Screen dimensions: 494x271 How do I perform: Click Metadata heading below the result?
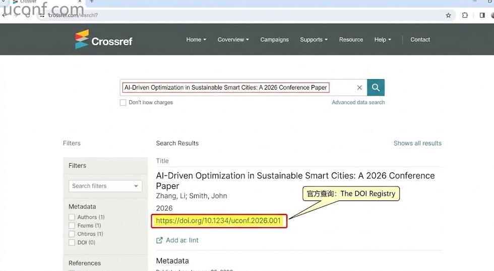click(172, 260)
